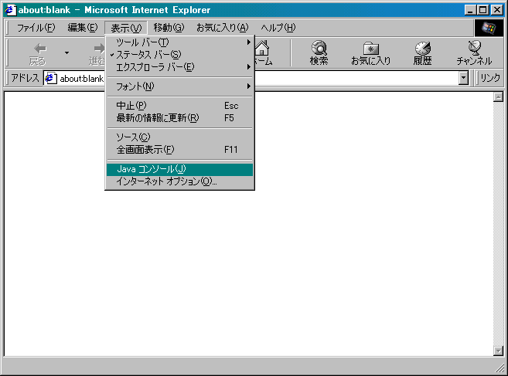This screenshot has width=508, height=376.
Task: Click the リンク links bar label
Action: 490,78
